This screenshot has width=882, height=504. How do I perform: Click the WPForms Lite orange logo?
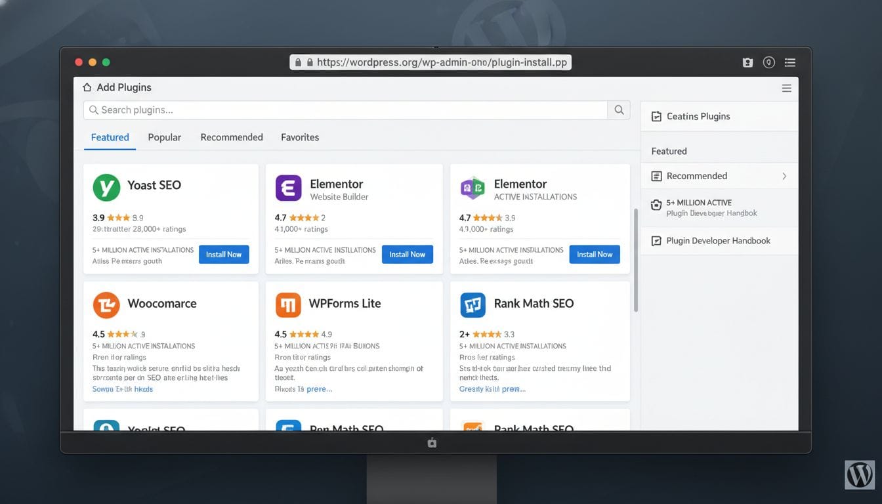[288, 305]
